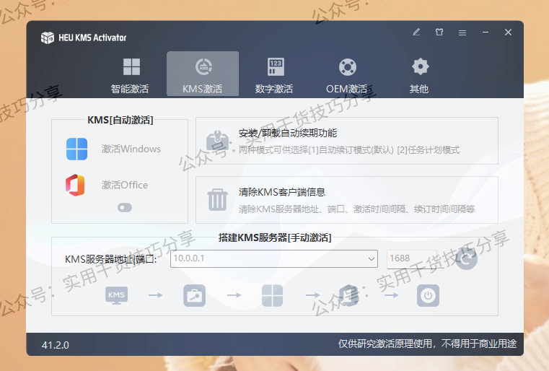This screenshot has height=371, width=549.
Task: Click the 两种模式可供选择 description text
Action: coord(348,150)
